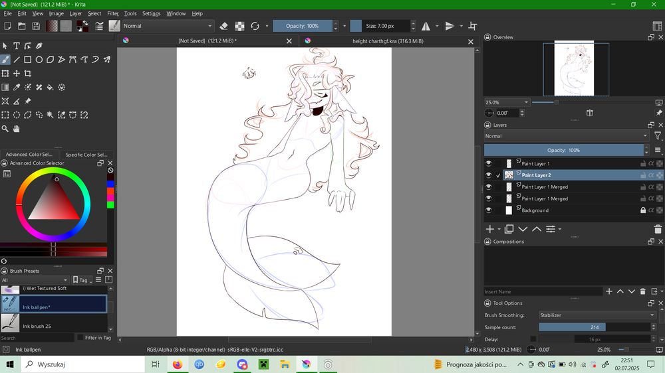Select the Ellipse shape tool
665x373 pixels.
[39, 60]
